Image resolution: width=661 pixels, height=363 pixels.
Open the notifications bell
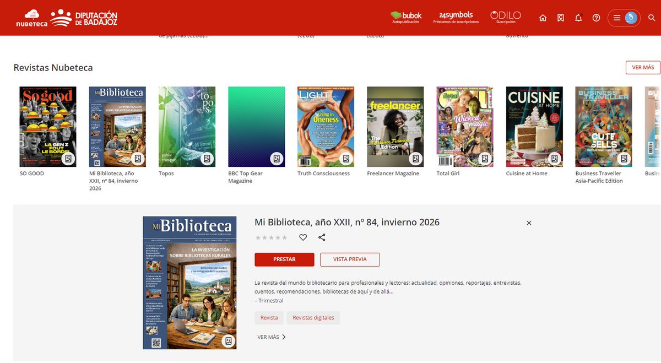578,18
